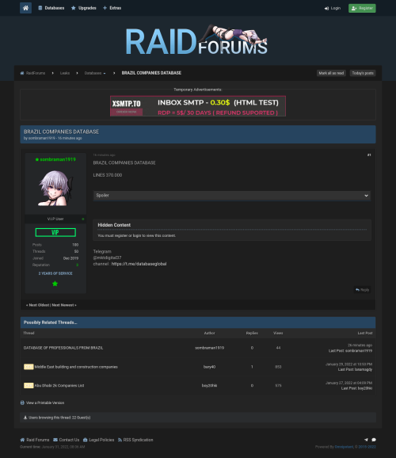This screenshot has height=458, width=396.
Task: Open sombraman1919 profile from thread header
Action: 41,138
